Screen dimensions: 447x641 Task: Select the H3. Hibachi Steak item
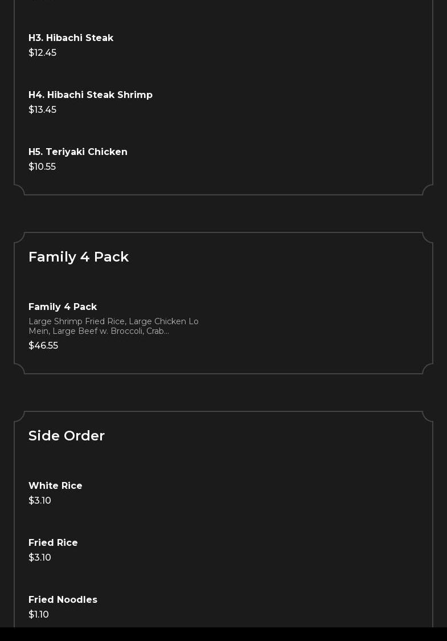pyautogui.click(x=71, y=38)
